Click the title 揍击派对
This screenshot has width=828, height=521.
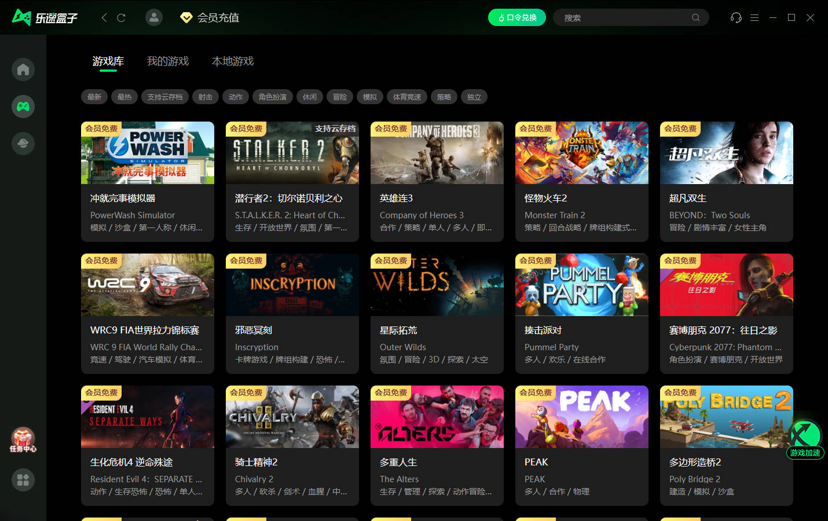click(x=543, y=331)
